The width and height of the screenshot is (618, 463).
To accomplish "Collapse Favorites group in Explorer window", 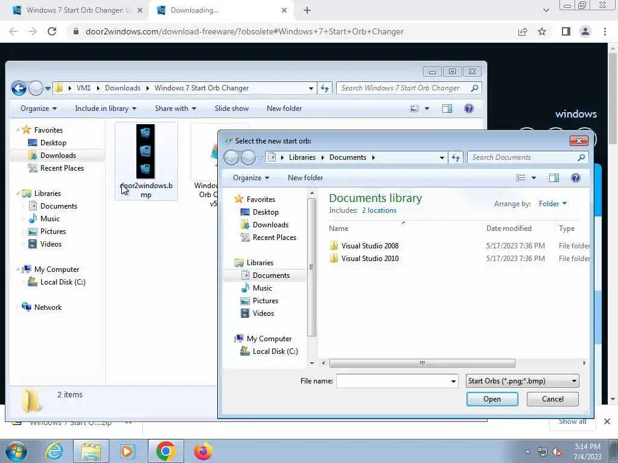I will coord(18,130).
